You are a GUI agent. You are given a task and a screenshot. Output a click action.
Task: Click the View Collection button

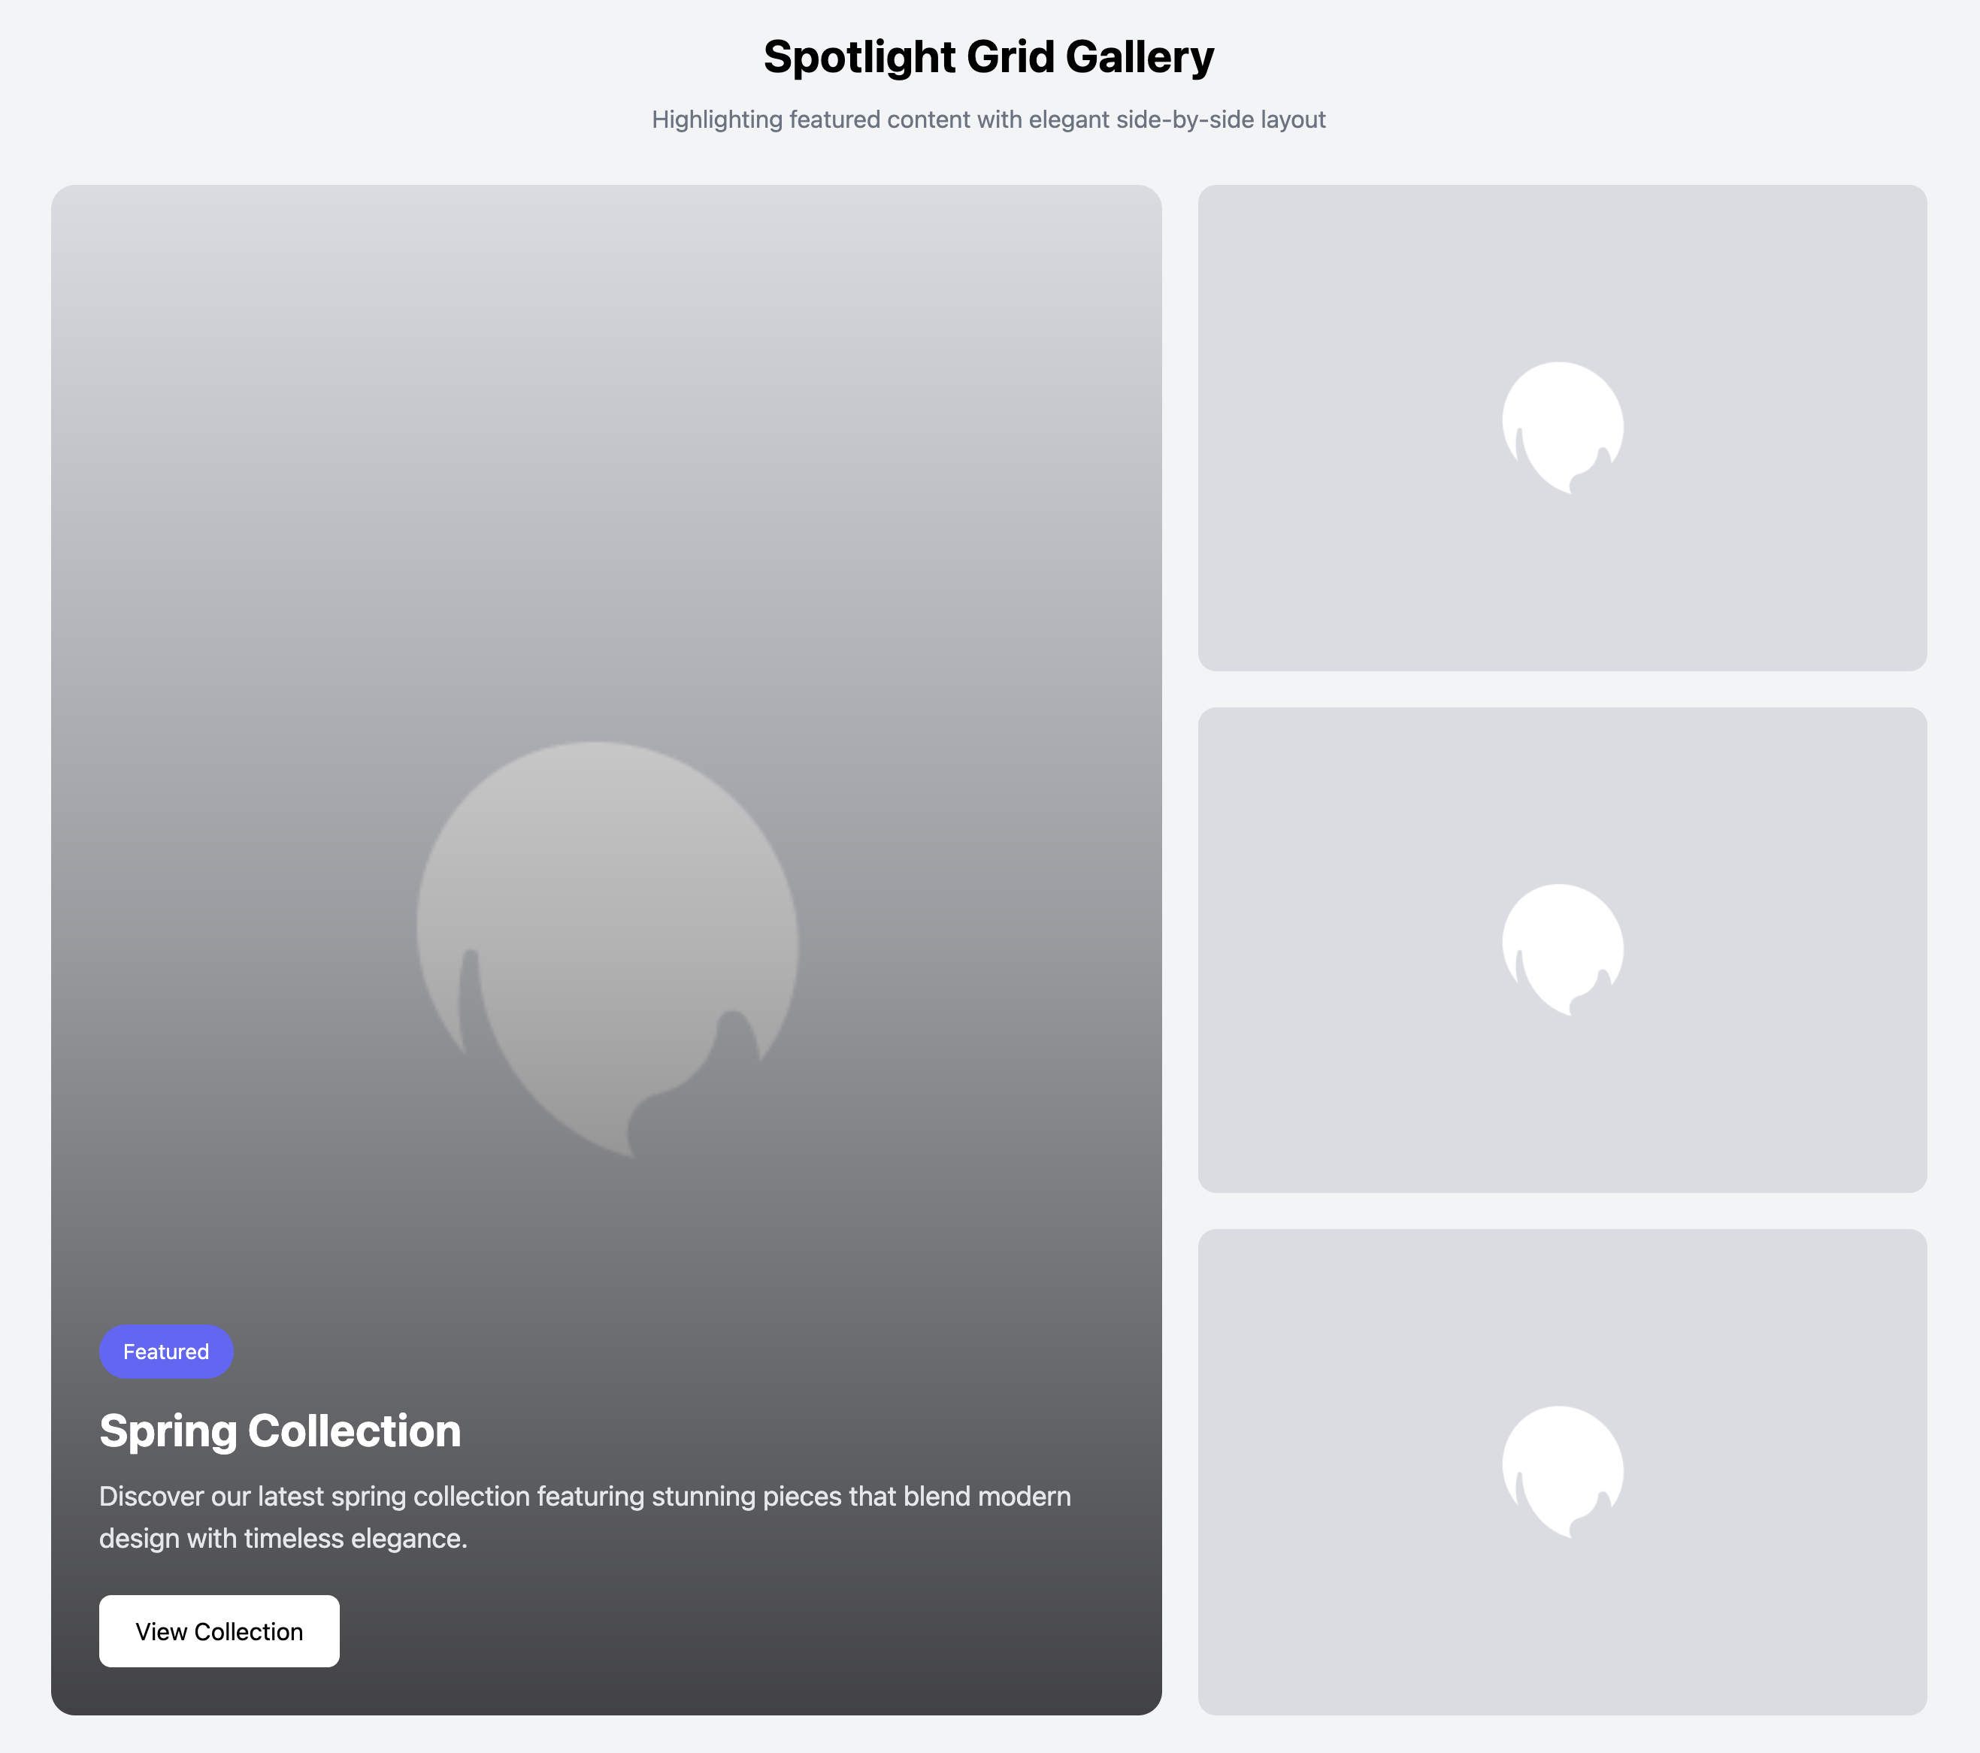[x=219, y=1631]
